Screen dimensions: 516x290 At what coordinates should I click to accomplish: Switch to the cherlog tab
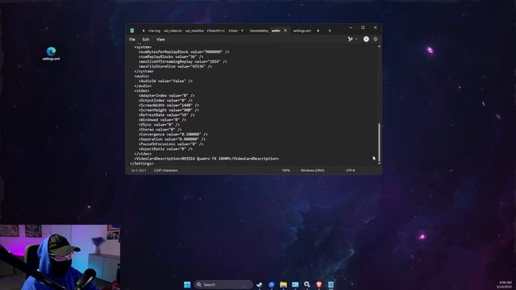pos(154,31)
